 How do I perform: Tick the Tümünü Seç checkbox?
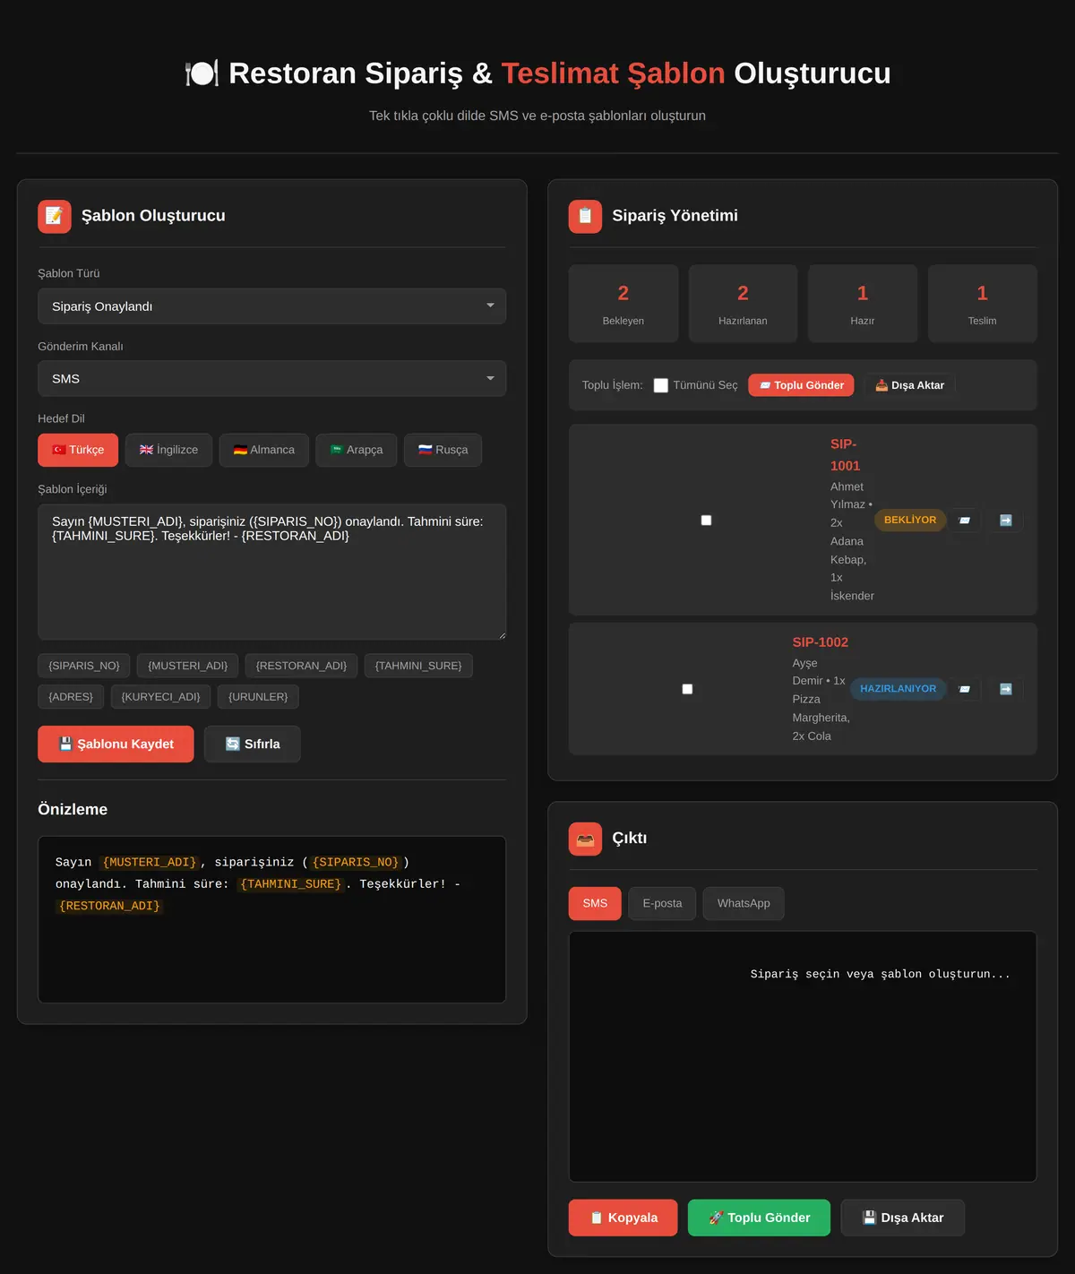click(661, 385)
